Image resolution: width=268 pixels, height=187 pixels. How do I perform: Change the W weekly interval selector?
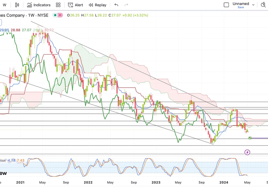(5, 5)
